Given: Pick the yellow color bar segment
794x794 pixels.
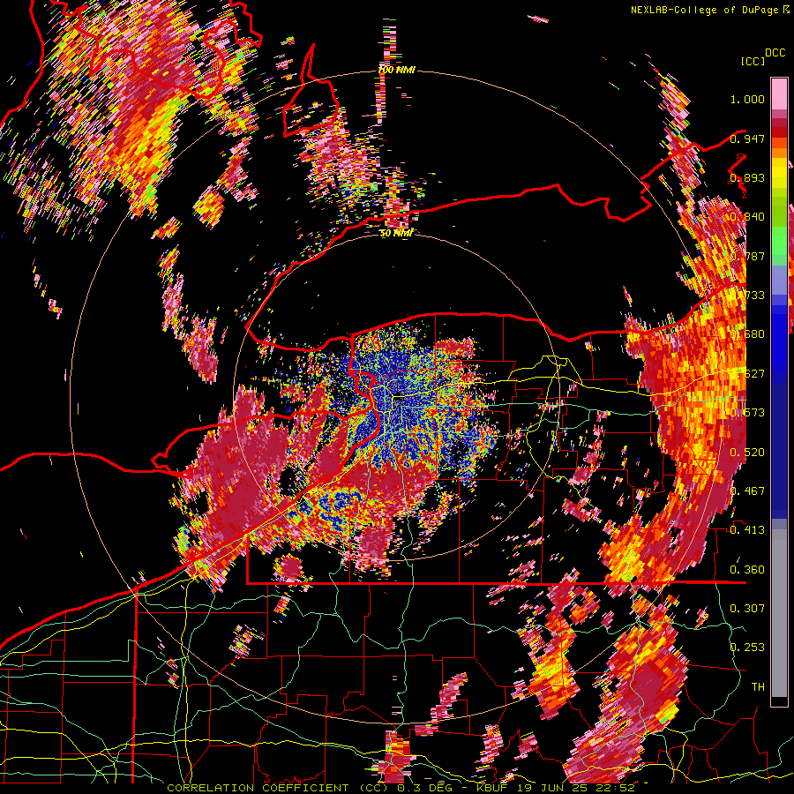Looking at the screenshot, I should (x=779, y=173).
